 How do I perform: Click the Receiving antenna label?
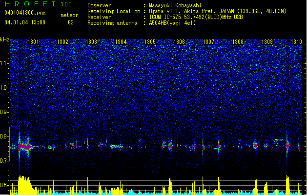pos(112,23)
